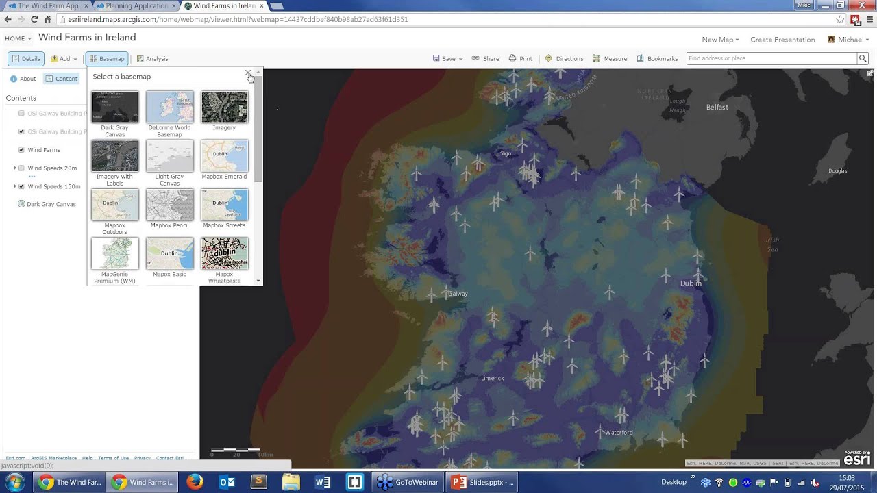Click the browser reload button
Image resolution: width=877 pixels, height=493 pixels.
[35, 19]
